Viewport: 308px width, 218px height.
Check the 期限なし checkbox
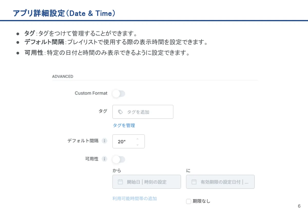189,202
